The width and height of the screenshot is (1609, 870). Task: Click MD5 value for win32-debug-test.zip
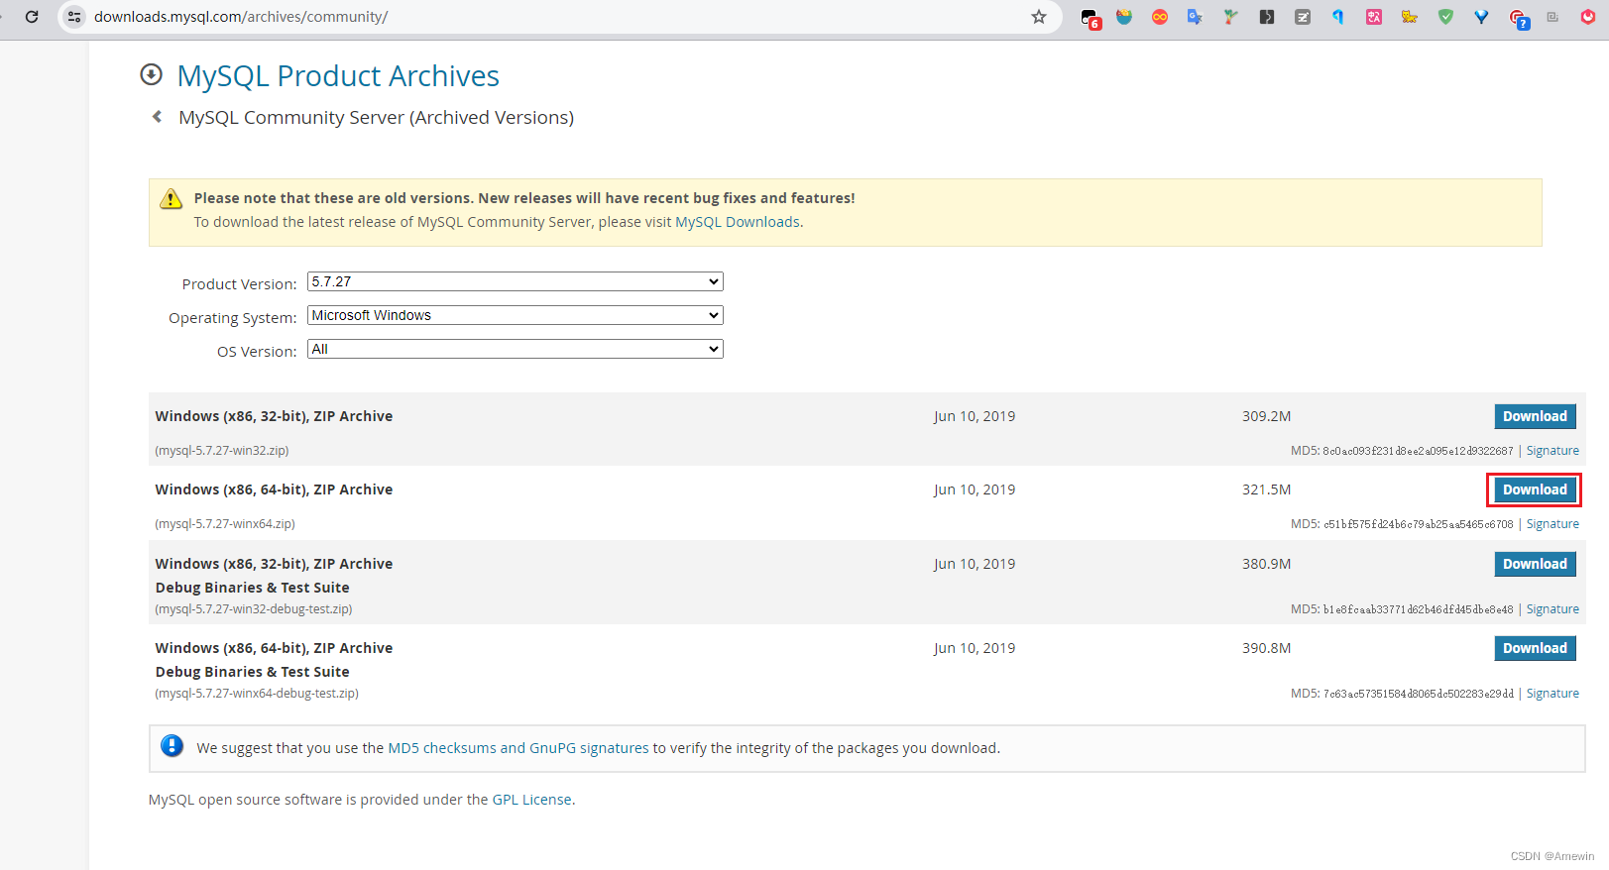click(x=1419, y=609)
